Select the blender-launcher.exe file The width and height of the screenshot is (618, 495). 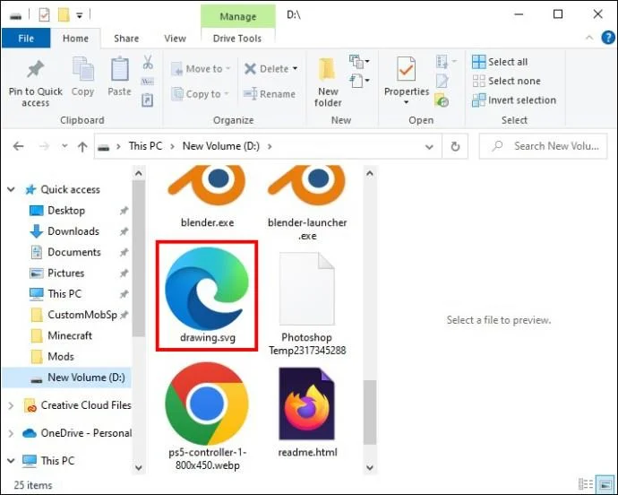307,204
